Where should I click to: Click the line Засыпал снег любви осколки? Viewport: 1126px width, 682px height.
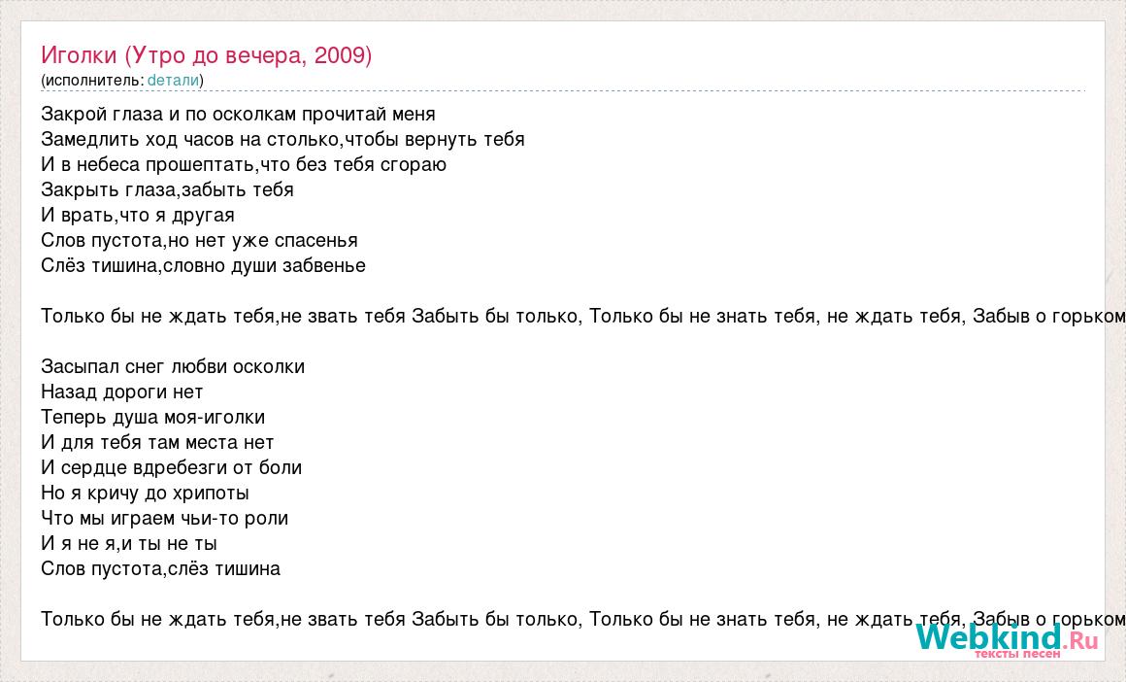[173, 366]
